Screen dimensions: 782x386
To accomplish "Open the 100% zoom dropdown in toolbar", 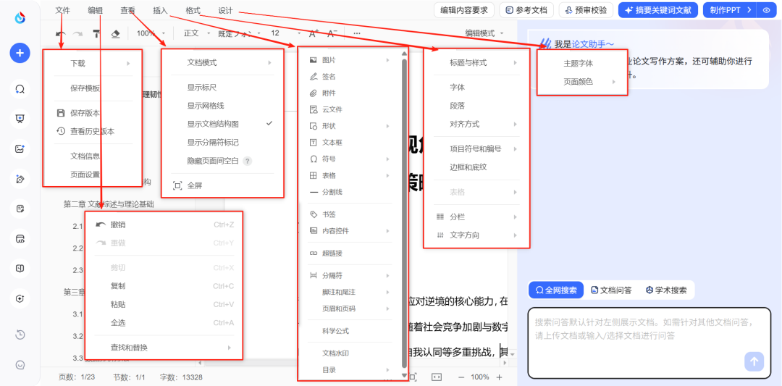I will tap(151, 33).
